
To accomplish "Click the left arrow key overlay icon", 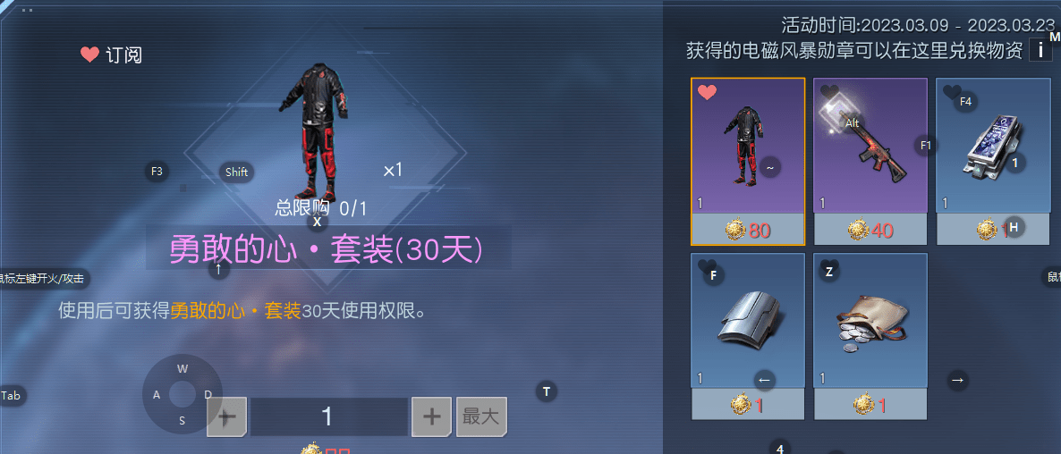I will coord(765,381).
